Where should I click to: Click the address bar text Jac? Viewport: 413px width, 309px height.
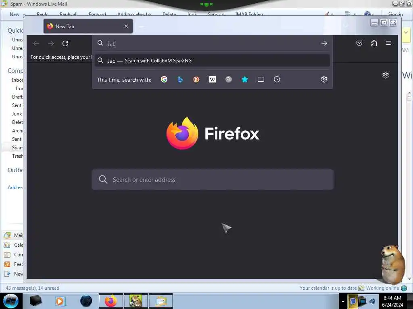click(x=111, y=43)
